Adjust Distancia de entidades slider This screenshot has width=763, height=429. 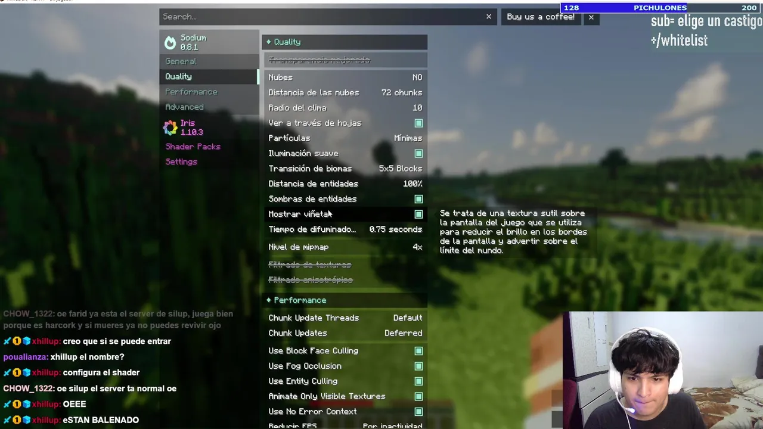pyautogui.click(x=345, y=184)
